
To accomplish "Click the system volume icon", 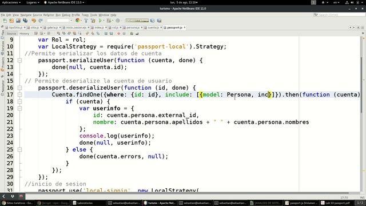I will coord(352,2).
